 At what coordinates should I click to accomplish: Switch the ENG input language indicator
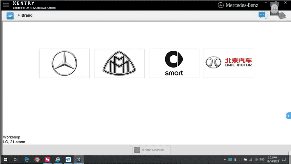(x=262, y=160)
